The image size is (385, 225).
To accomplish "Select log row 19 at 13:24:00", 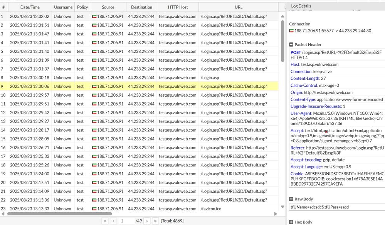I will point(139,174).
